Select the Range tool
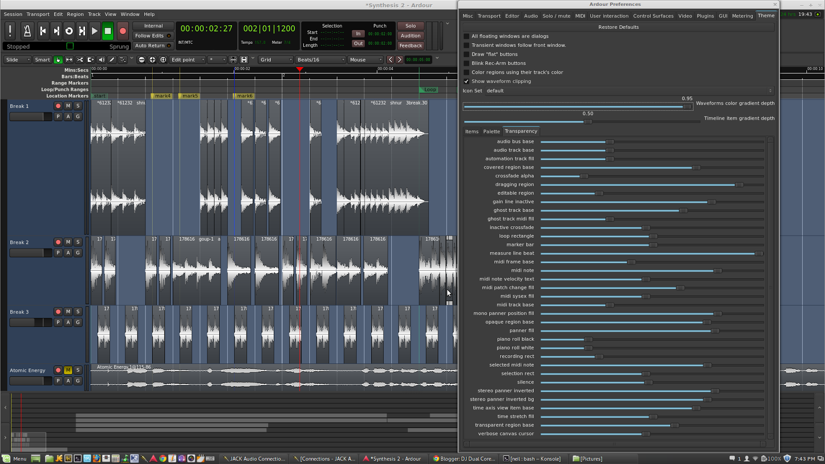 69,60
